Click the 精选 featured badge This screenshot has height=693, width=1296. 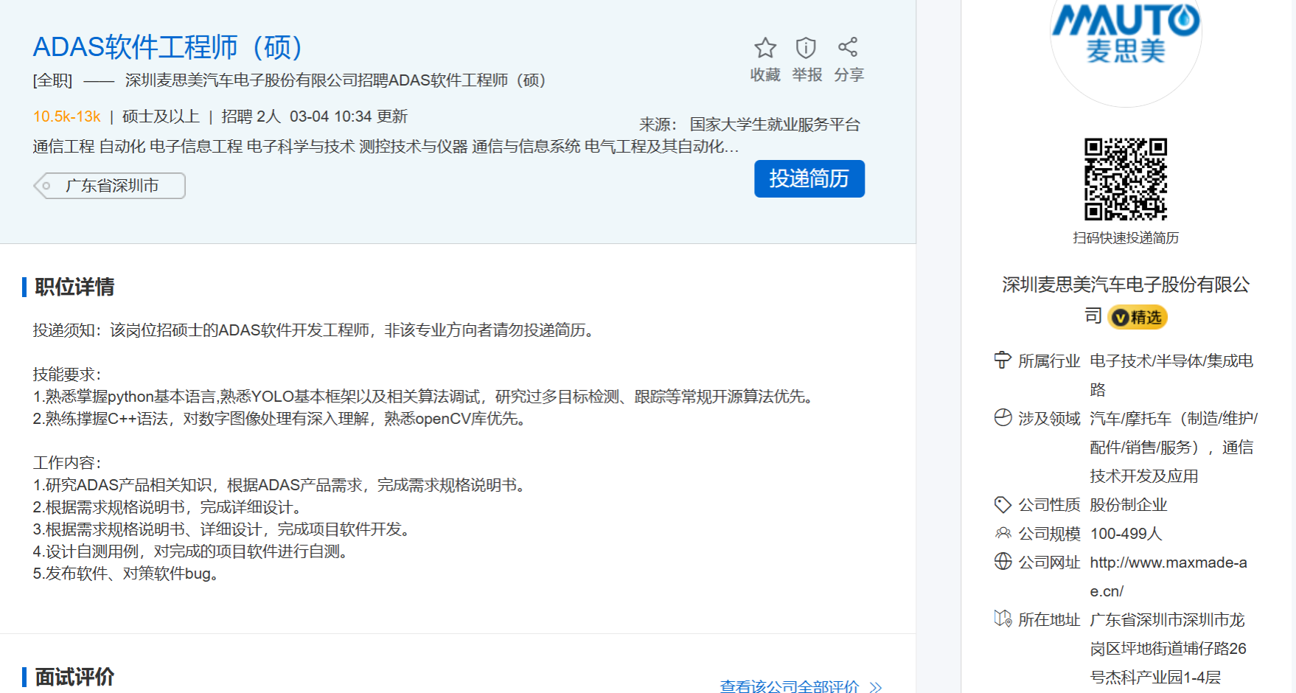coord(1138,318)
